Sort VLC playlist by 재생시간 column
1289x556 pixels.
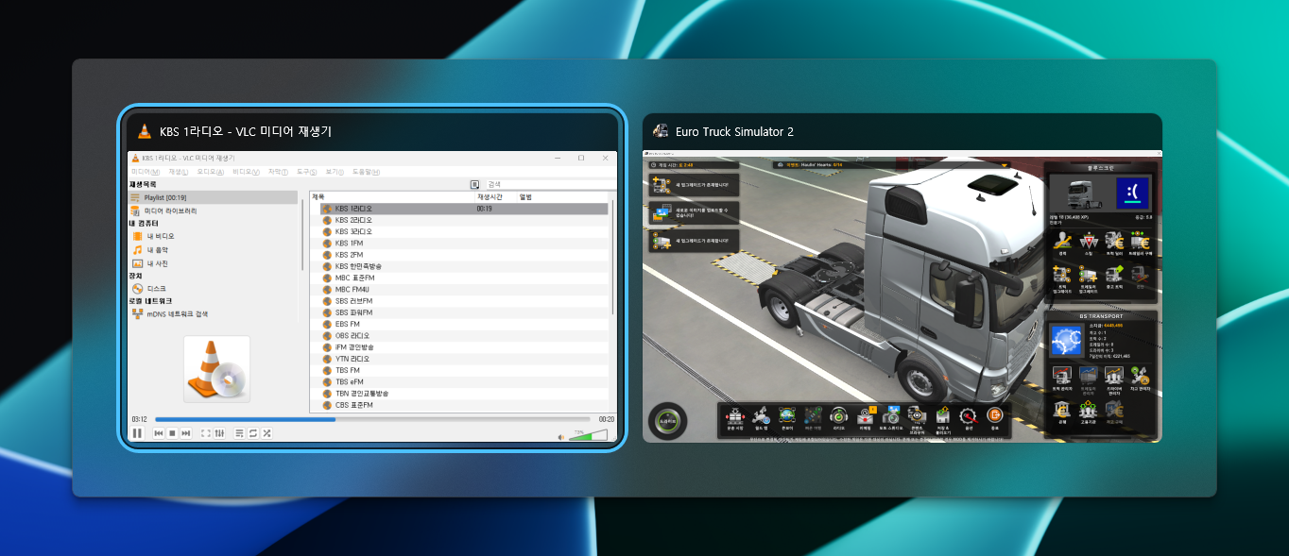[496, 196]
